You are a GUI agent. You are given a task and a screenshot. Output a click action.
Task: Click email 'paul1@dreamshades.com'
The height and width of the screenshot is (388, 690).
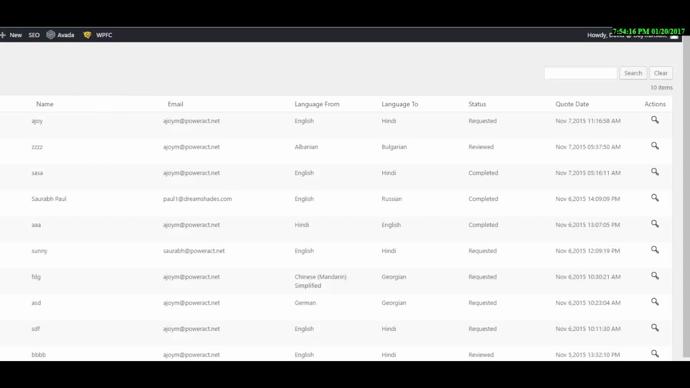pyautogui.click(x=197, y=199)
